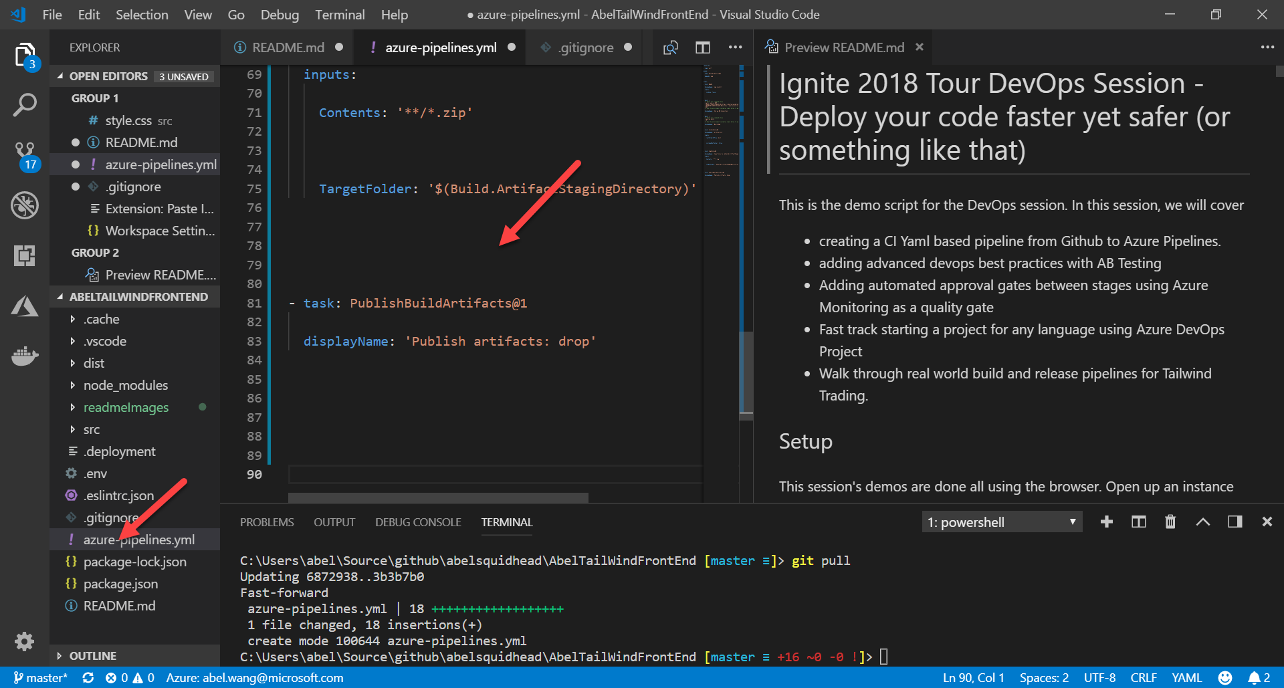Open the Debug view icon
The width and height of the screenshot is (1284, 688).
[x=25, y=205]
